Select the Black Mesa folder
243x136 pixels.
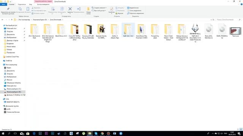pyautogui.click(x=61, y=31)
